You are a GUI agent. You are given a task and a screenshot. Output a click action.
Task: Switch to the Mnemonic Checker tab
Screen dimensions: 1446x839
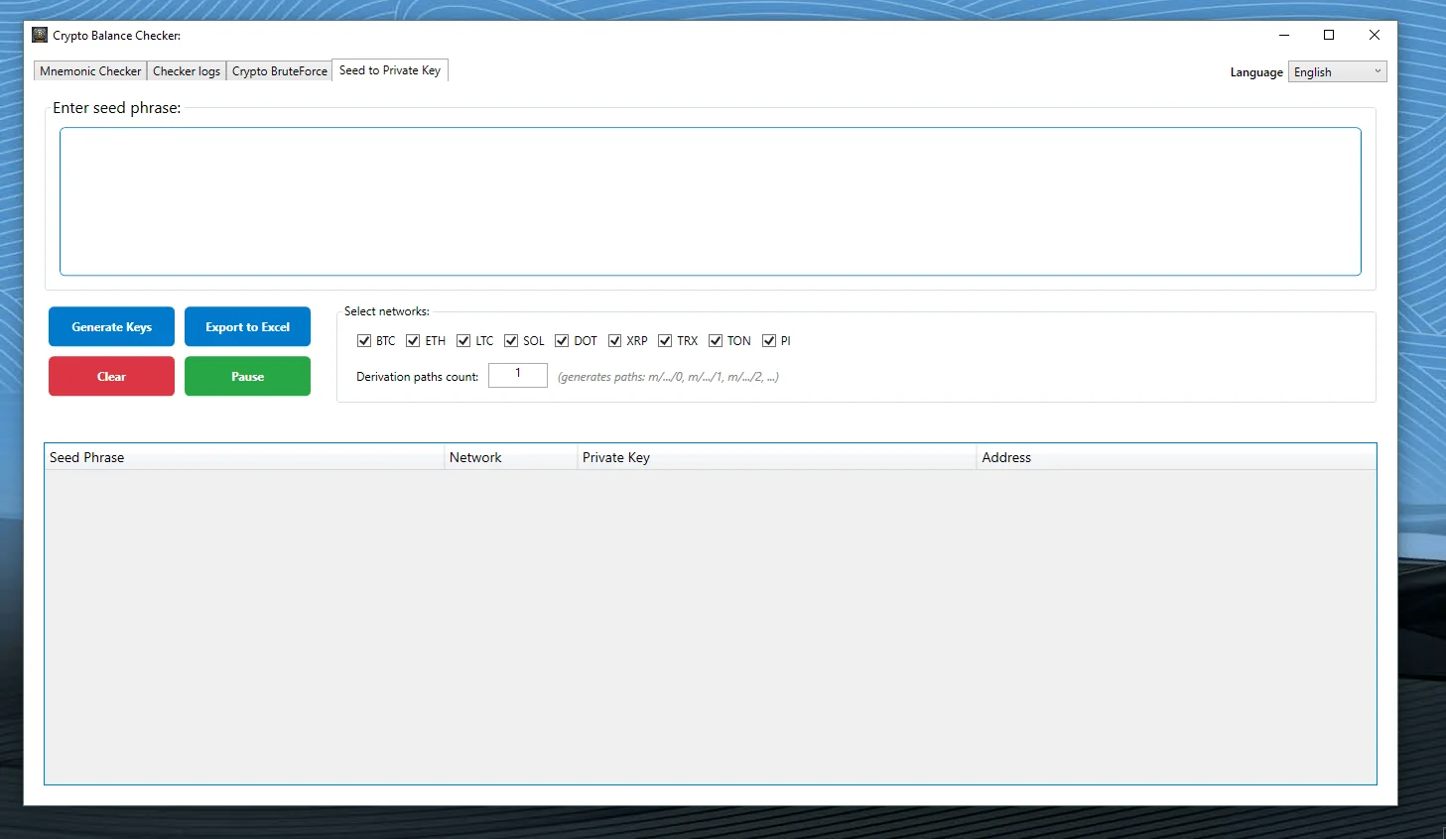(x=90, y=71)
